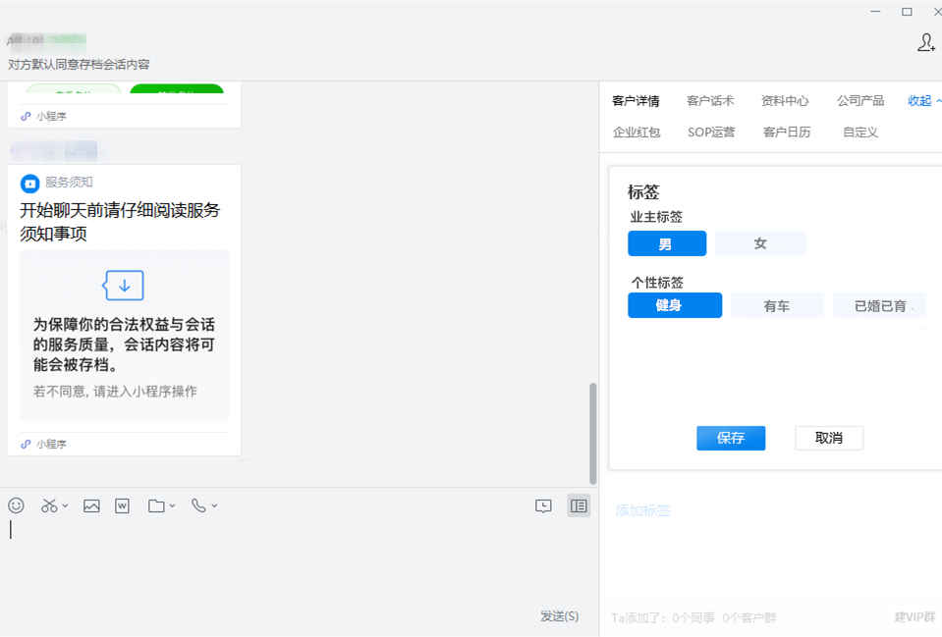Expand the screenshot options dropdown arrow
942x637 pixels.
point(66,506)
